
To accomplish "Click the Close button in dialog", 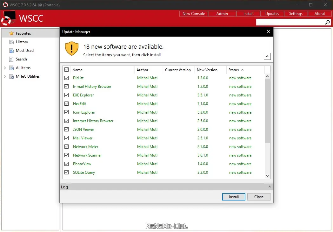I will pos(259,197).
